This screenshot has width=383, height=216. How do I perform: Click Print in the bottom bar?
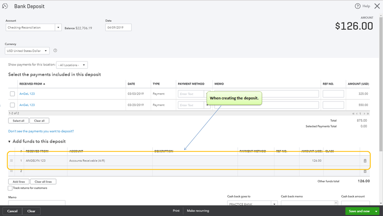click(176, 211)
